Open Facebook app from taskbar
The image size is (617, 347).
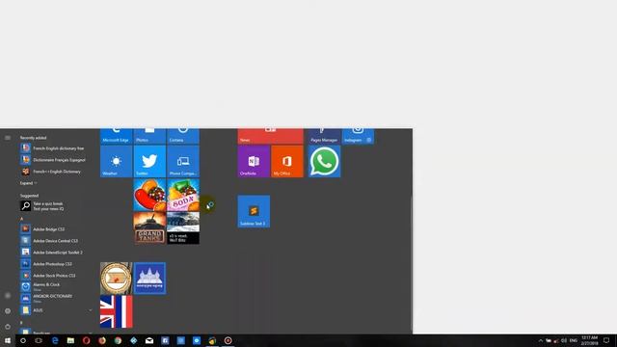tap(165, 340)
